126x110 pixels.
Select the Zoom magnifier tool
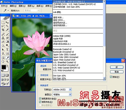(7, 61)
